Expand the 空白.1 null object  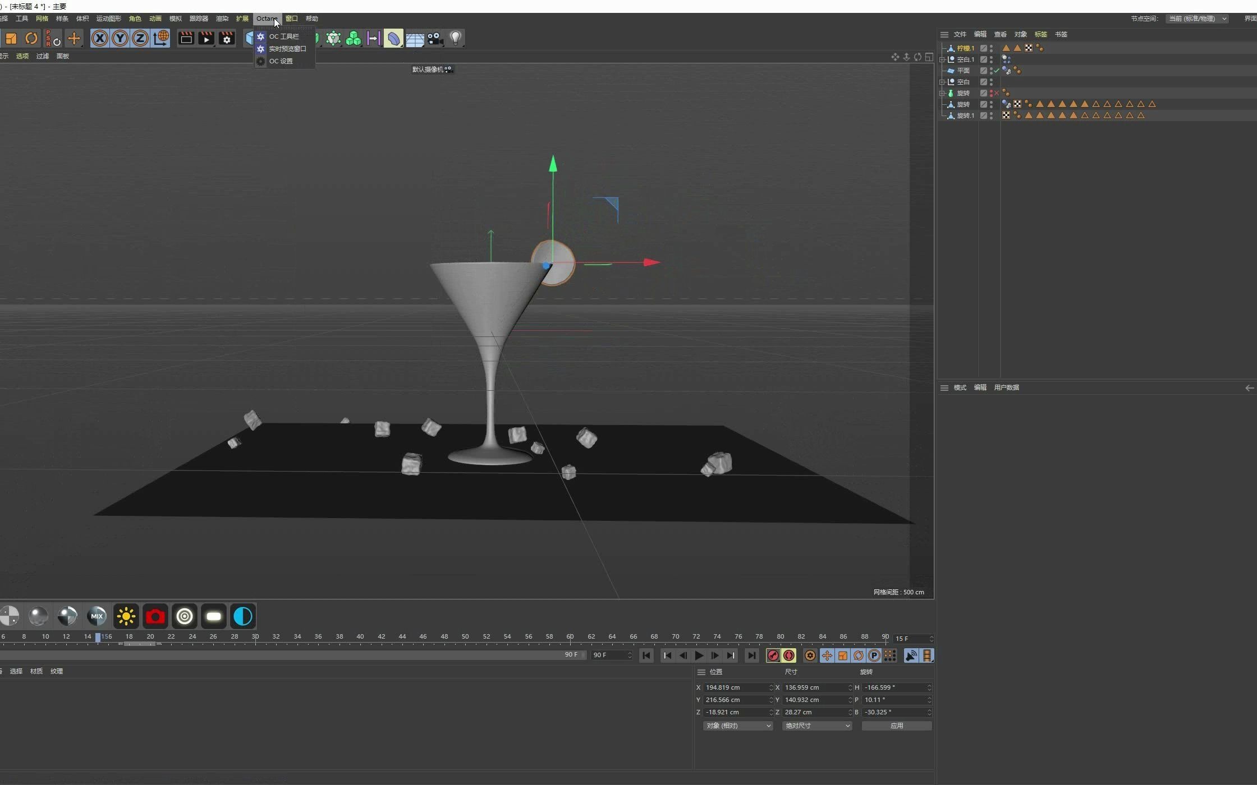[x=943, y=59]
